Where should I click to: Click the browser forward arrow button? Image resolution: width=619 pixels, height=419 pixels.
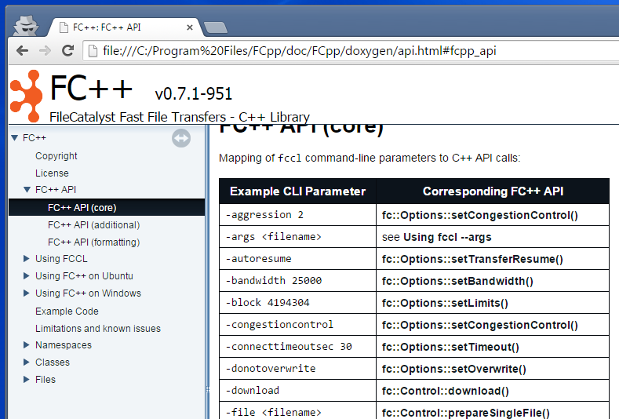45,51
